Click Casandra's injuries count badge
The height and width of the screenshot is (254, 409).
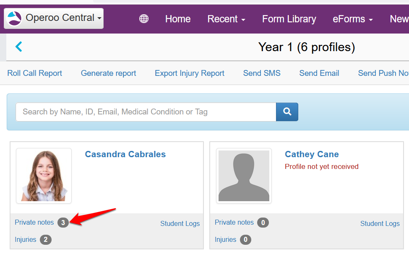click(x=46, y=240)
